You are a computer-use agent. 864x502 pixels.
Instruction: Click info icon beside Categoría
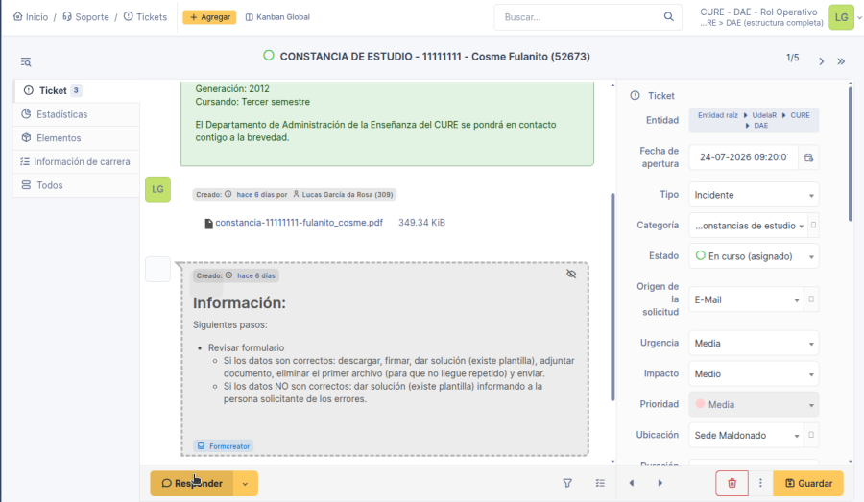point(813,225)
